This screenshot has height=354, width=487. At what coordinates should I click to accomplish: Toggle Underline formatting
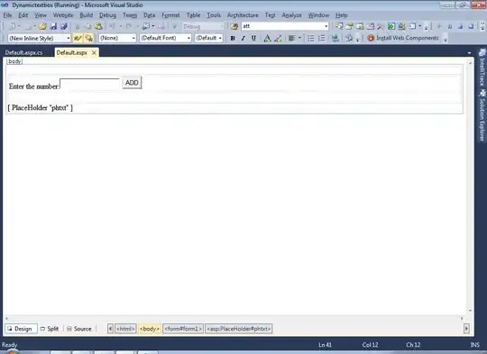253,38
